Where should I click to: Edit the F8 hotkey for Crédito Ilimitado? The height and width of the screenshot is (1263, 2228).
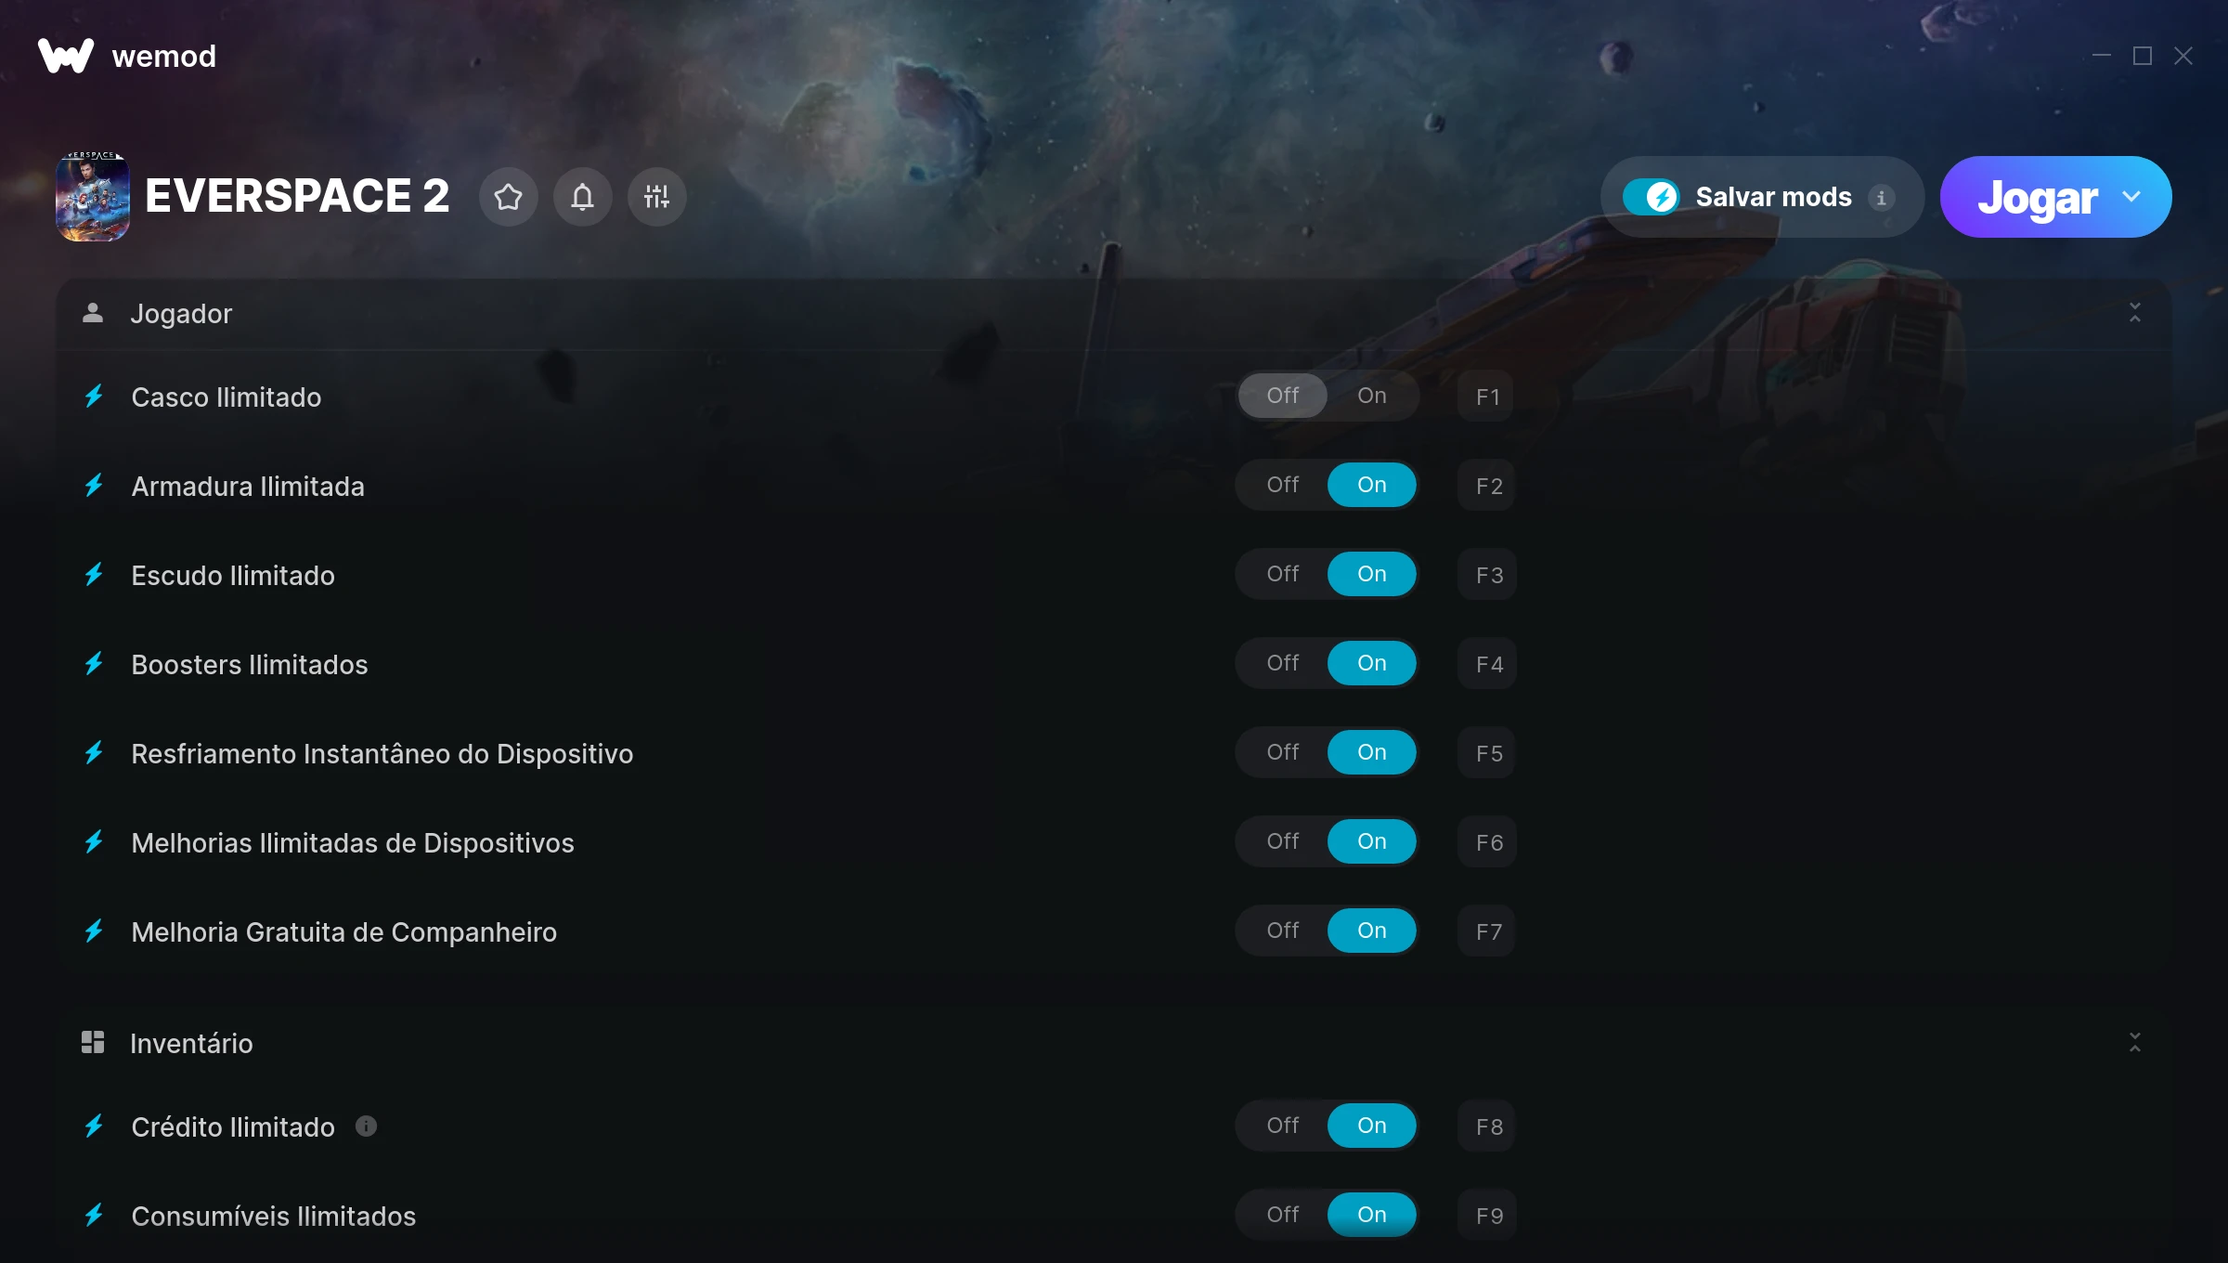[1486, 1126]
